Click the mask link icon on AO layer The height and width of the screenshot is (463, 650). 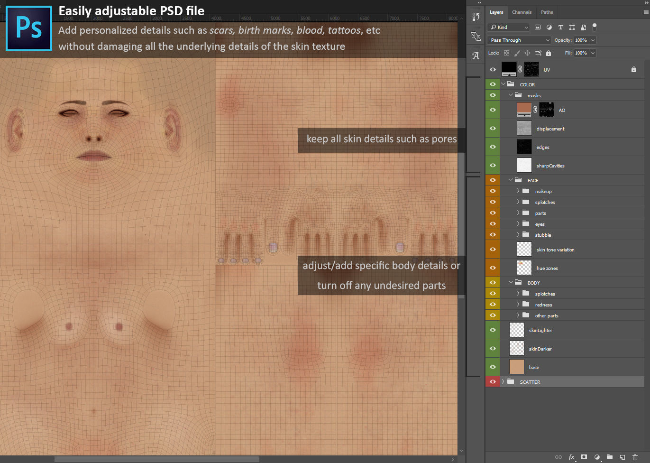tap(535, 110)
